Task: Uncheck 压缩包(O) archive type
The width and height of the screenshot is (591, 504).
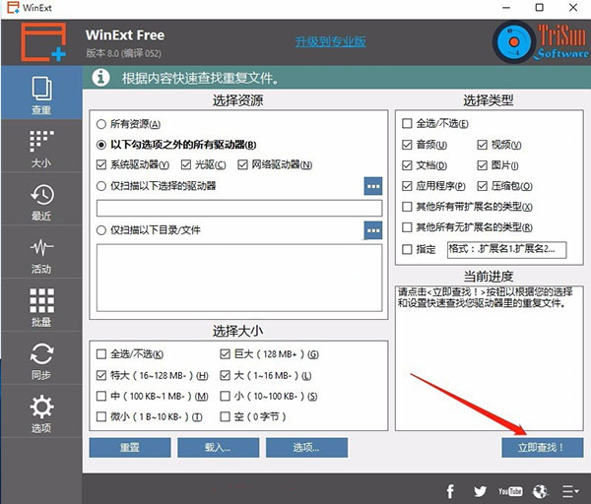Action: [x=482, y=186]
